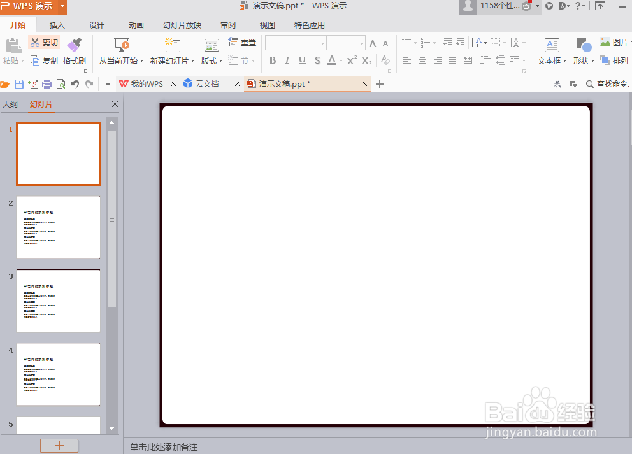
Task: Click the clear formatting eraser icon
Action: (x=385, y=60)
